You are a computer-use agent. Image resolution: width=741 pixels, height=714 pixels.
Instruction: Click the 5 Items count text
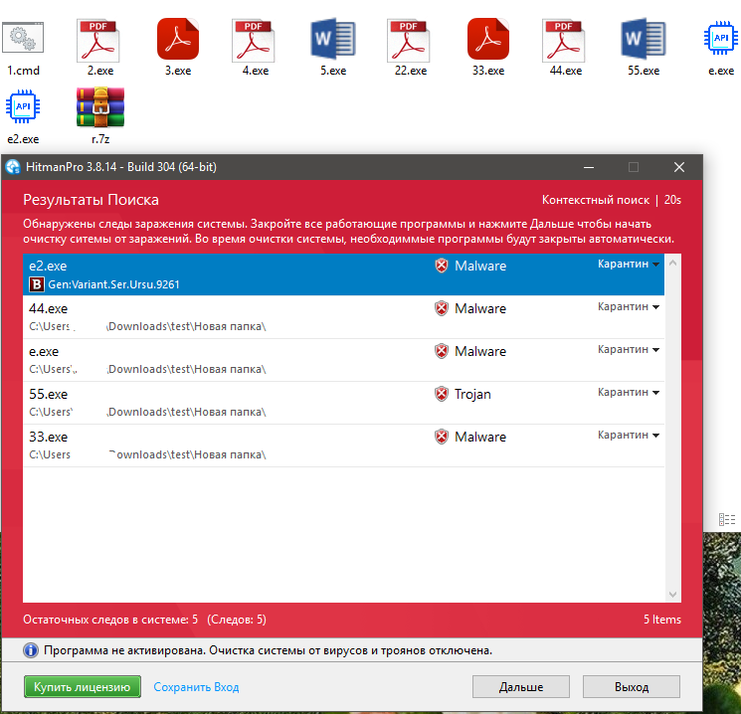click(x=662, y=620)
